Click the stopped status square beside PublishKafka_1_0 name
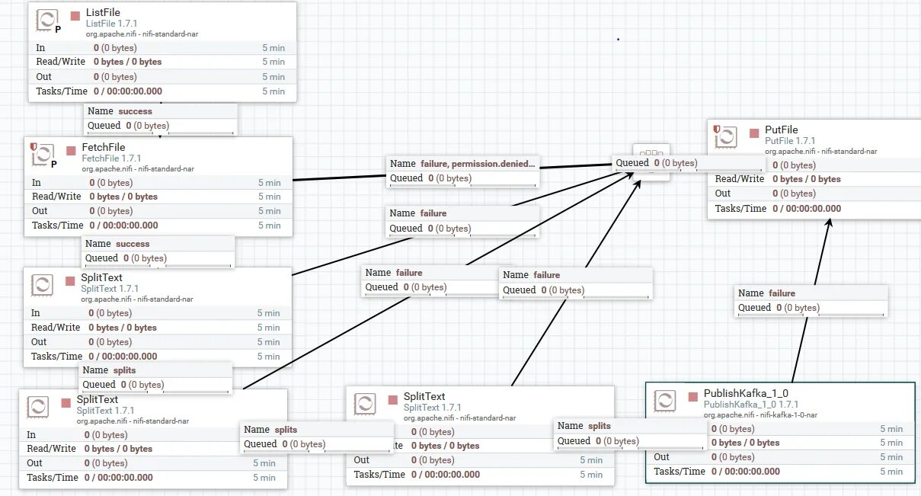 [x=693, y=397]
